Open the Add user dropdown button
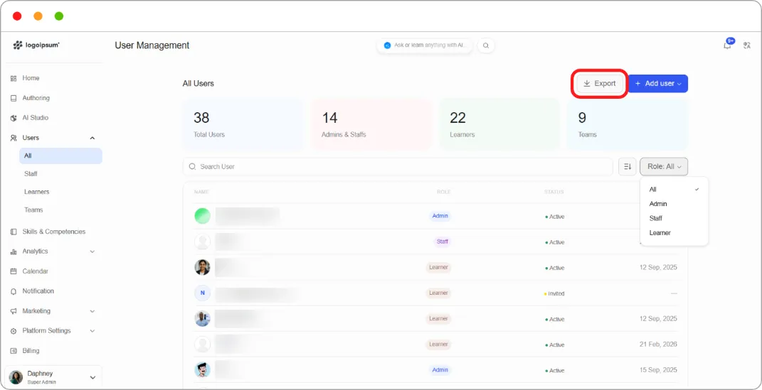Image resolution: width=762 pixels, height=390 pixels. click(658, 83)
